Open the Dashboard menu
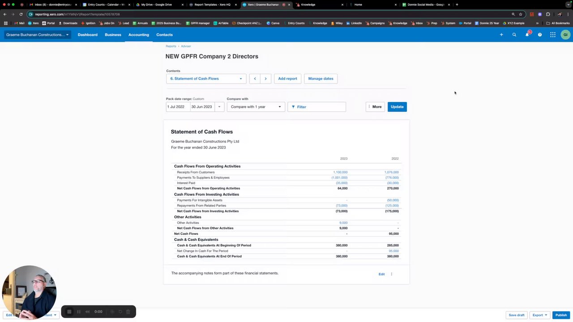573x322 pixels. point(88,34)
